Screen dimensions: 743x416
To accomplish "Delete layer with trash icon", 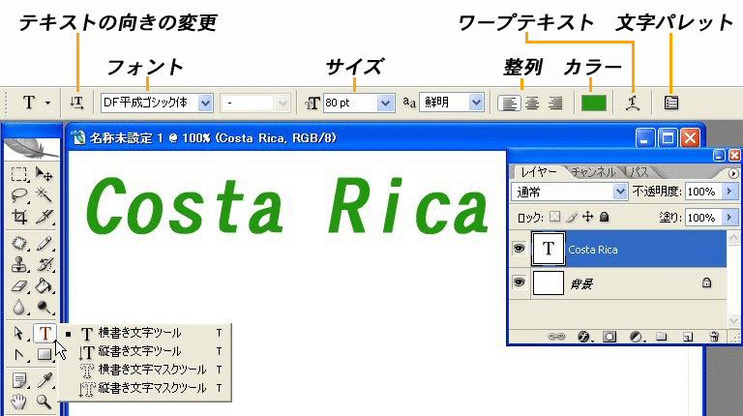I will click(714, 337).
